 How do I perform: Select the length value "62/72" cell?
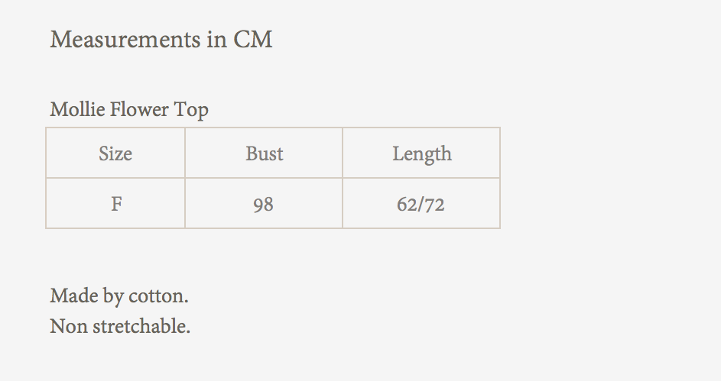pos(421,205)
